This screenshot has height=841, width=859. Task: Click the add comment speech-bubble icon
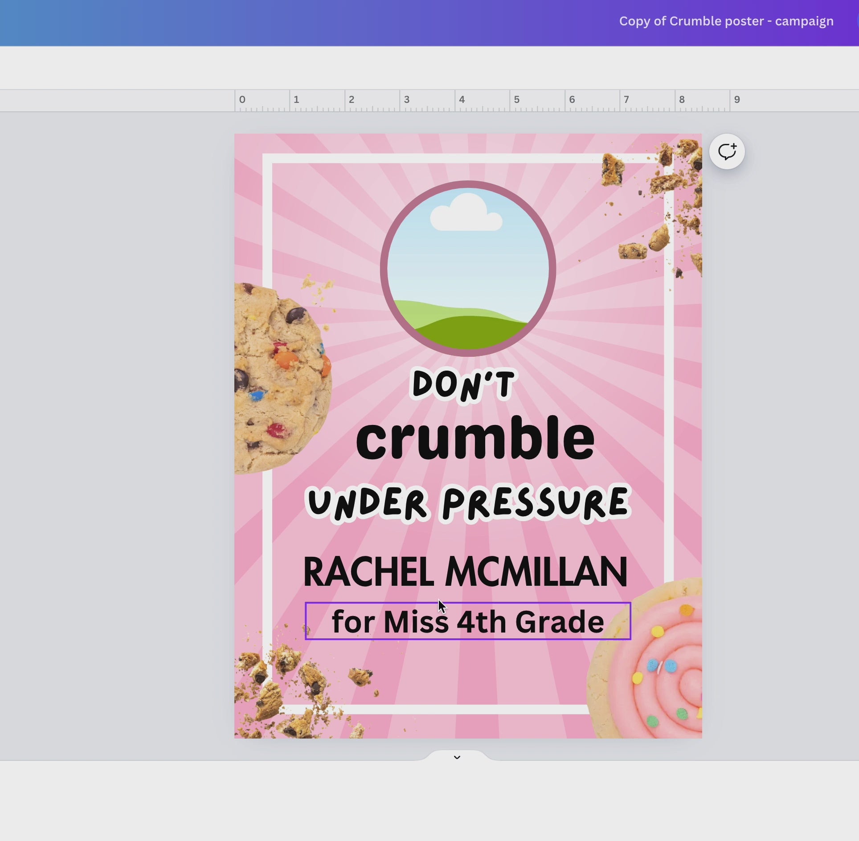pos(727,151)
